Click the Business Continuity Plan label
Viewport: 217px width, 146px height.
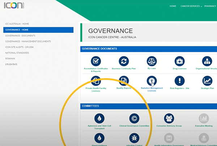(x=124, y=68)
